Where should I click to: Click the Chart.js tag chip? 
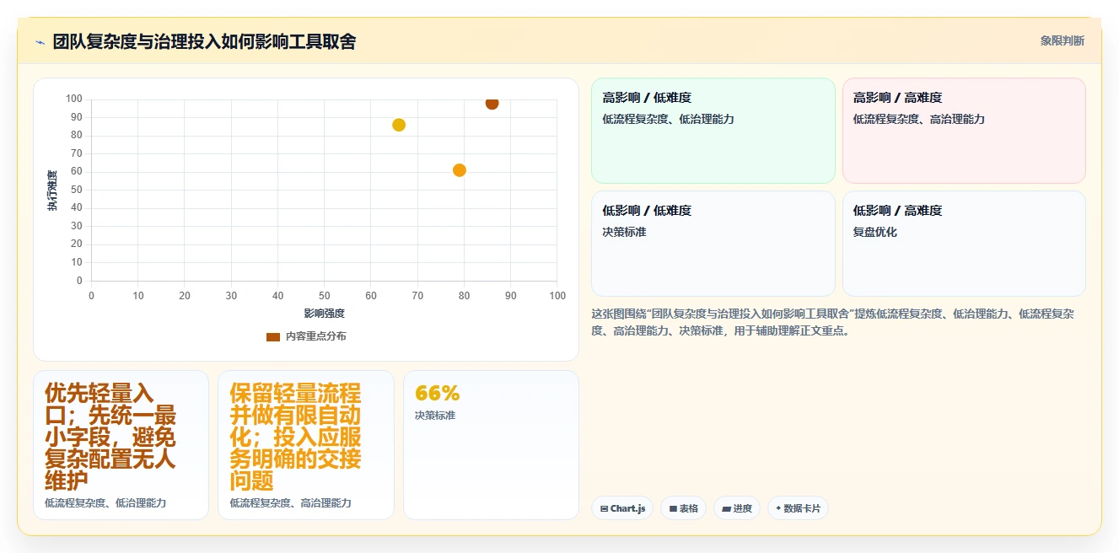click(622, 508)
